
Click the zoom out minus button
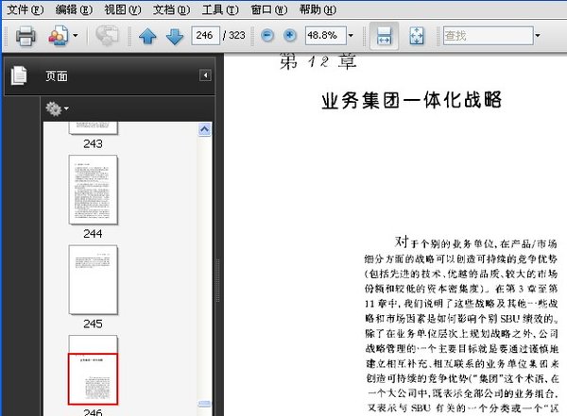click(267, 36)
